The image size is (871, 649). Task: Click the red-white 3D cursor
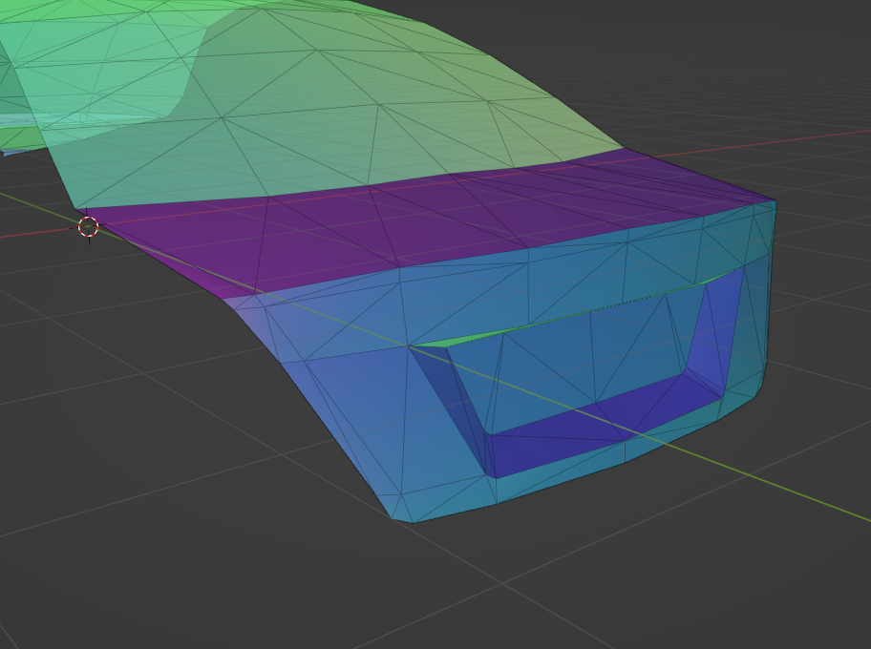pyautogui.click(x=88, y=226)
